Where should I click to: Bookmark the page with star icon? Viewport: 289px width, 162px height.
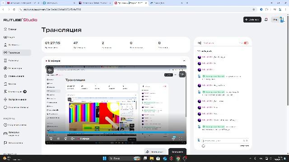point(254,9)
